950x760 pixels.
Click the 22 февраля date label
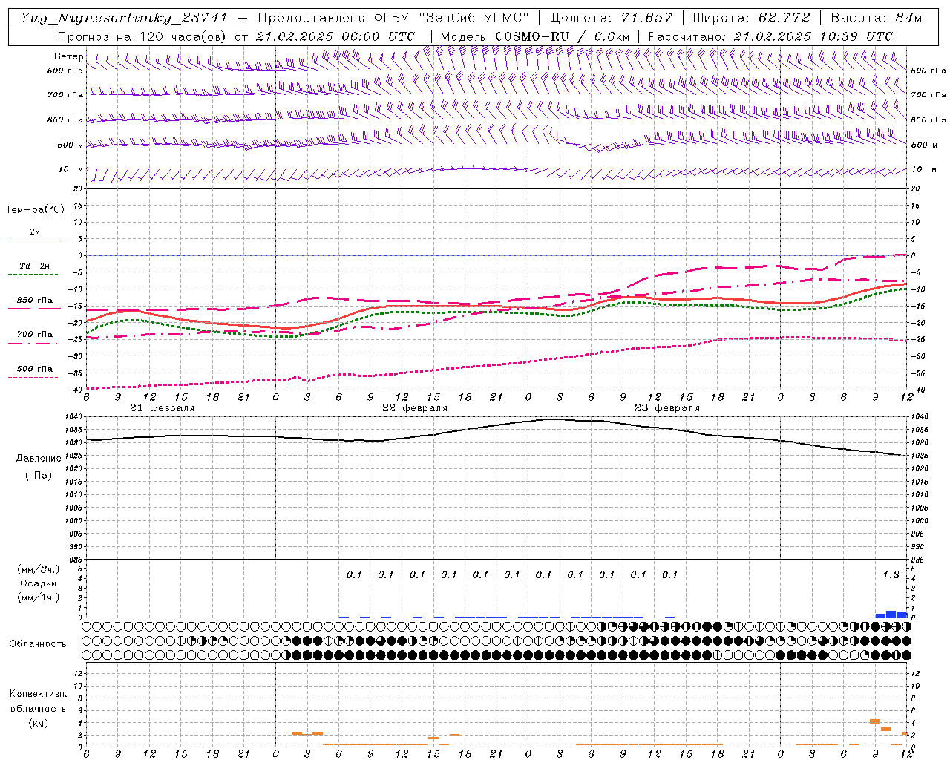[415, 408]
